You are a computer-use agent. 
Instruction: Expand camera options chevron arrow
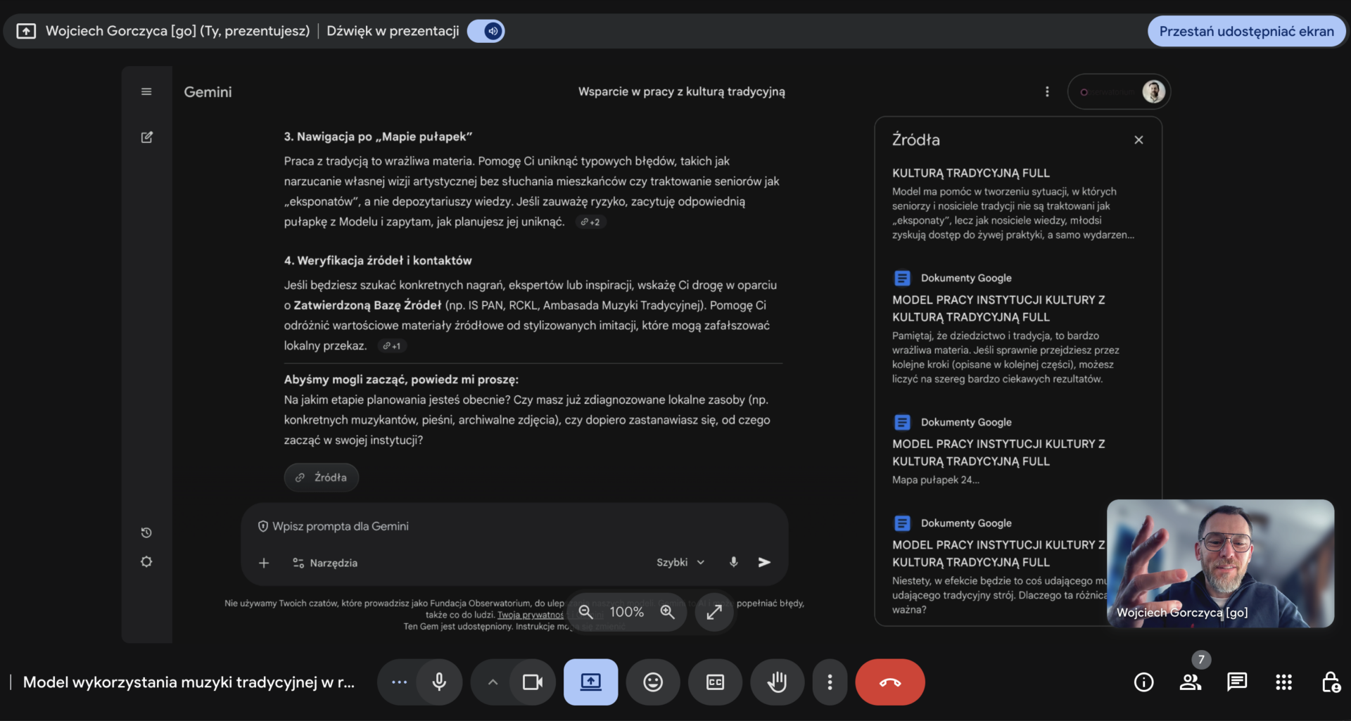[493, 682]
